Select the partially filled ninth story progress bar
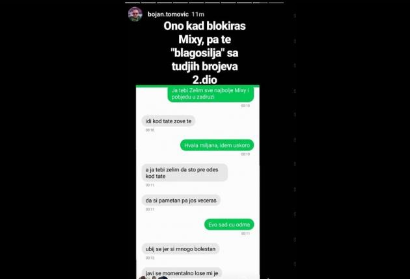This screenshot has height=279, width=410. click(260, 3)
